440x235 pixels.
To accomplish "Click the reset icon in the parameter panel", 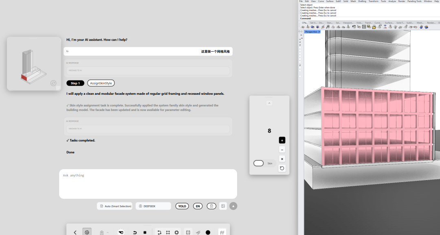I will click(282, 168).
